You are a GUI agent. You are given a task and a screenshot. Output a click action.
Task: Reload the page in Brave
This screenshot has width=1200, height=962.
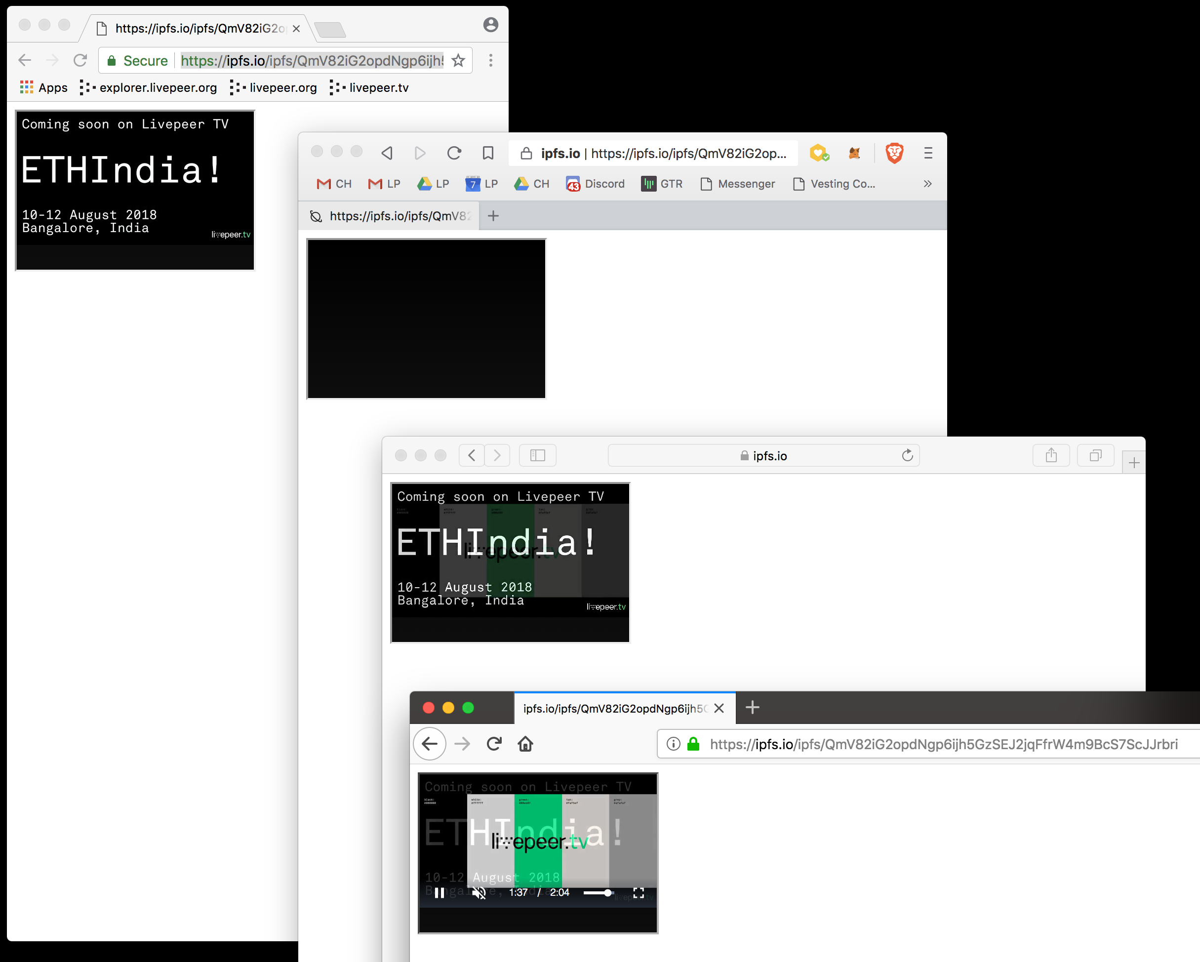click(x=454, y=153)
